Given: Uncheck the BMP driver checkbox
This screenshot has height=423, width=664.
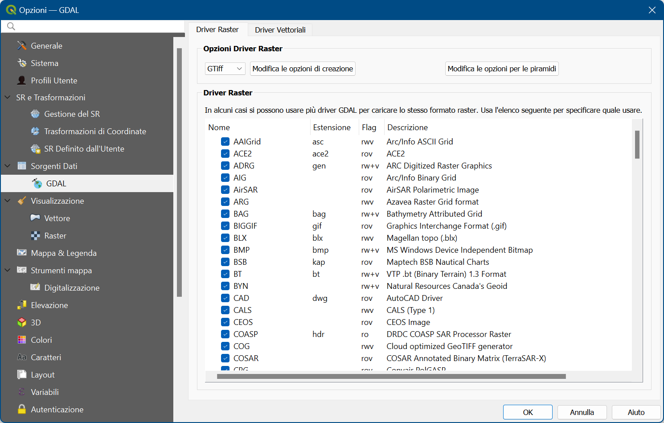Looking at the screenshot, I should tap(225, 250).
